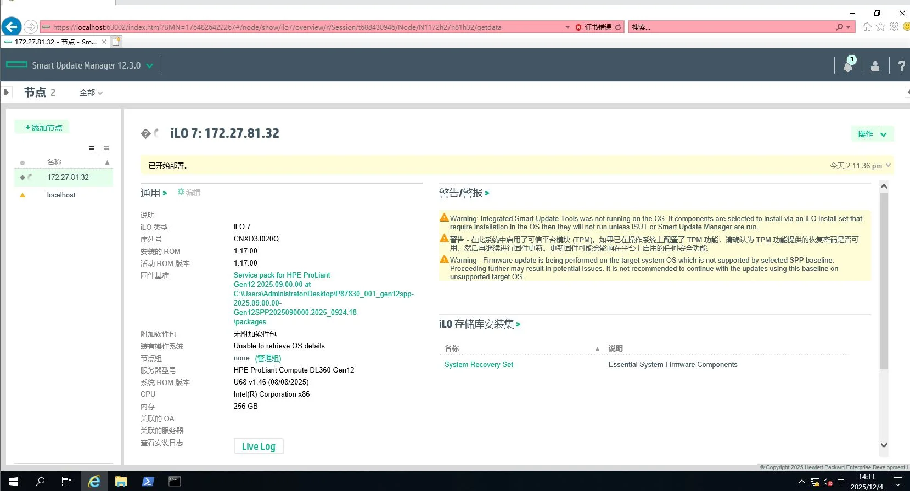Screen dimensions: 910x491
Task: Open browser favorites star icon
Action: pyautogui.click(x=881, y=27)
